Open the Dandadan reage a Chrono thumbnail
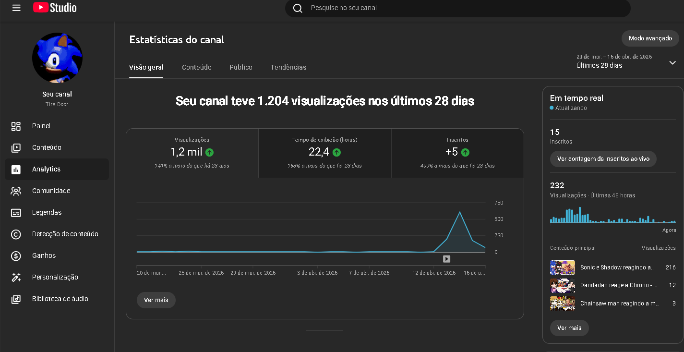684x352 pixels. coord(563,285)
